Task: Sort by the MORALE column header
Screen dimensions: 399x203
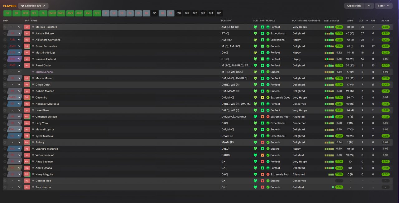Action: click(270, 21)
